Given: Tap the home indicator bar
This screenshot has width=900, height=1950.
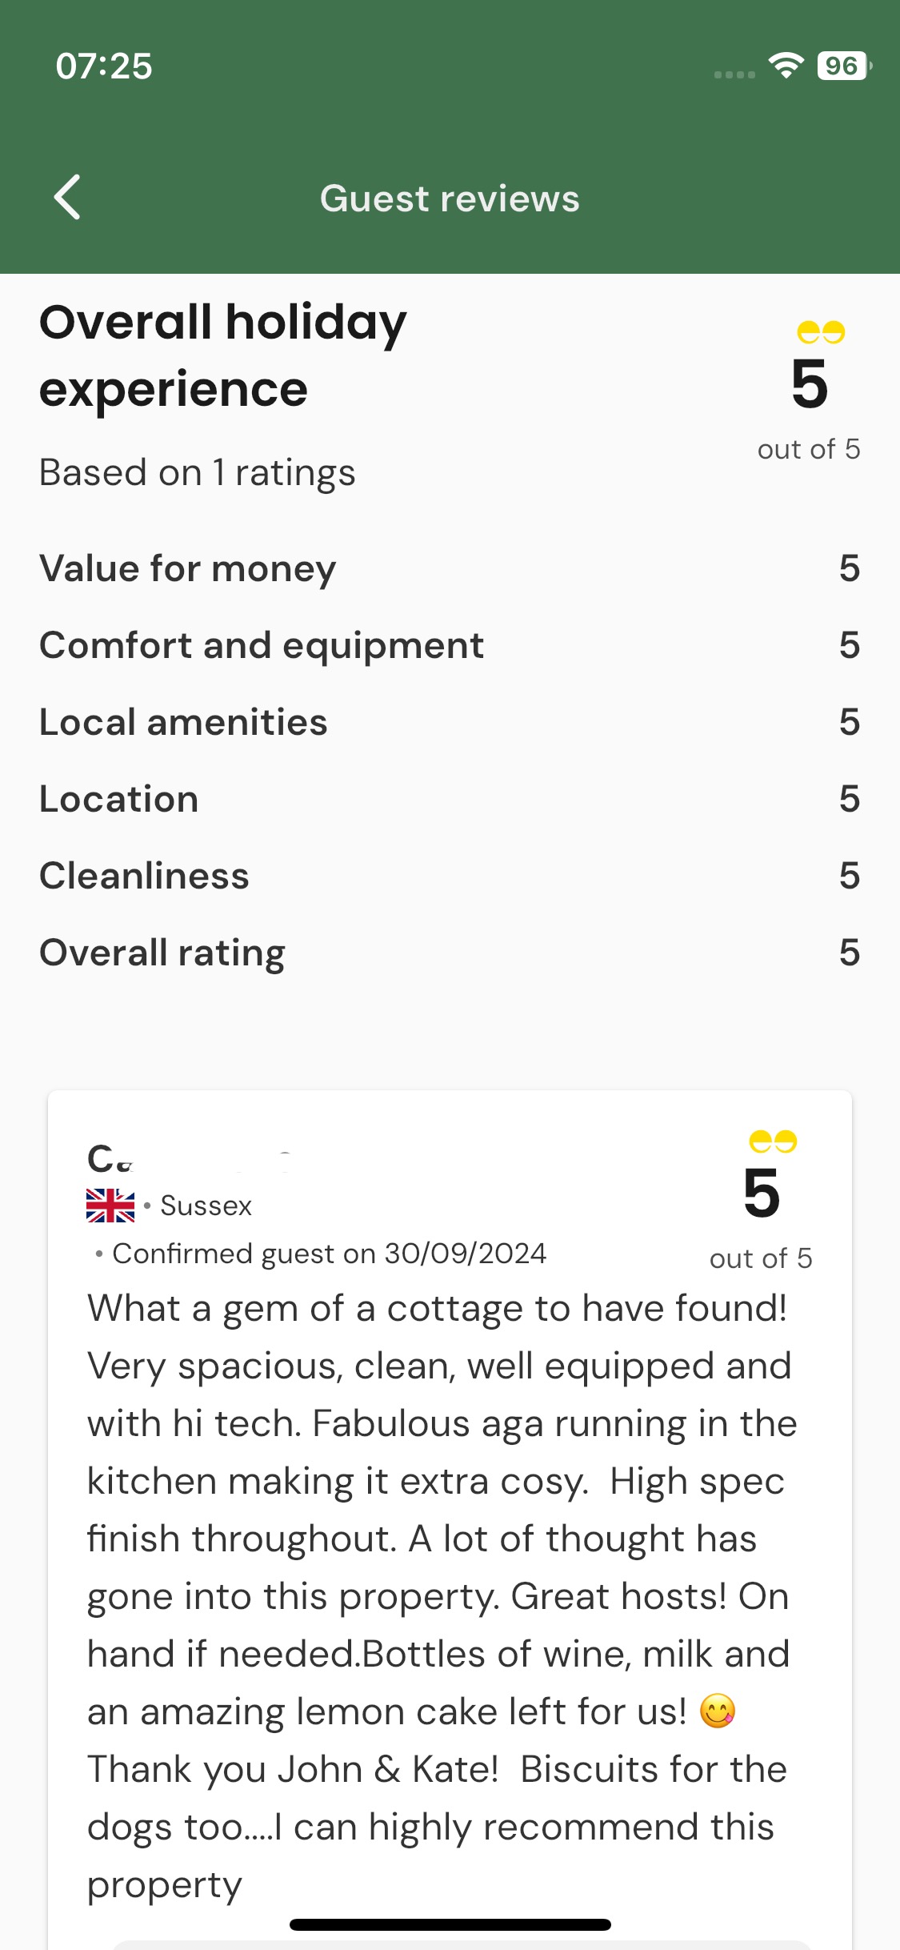Looking at the screenshot, I should click(450, 1924).
